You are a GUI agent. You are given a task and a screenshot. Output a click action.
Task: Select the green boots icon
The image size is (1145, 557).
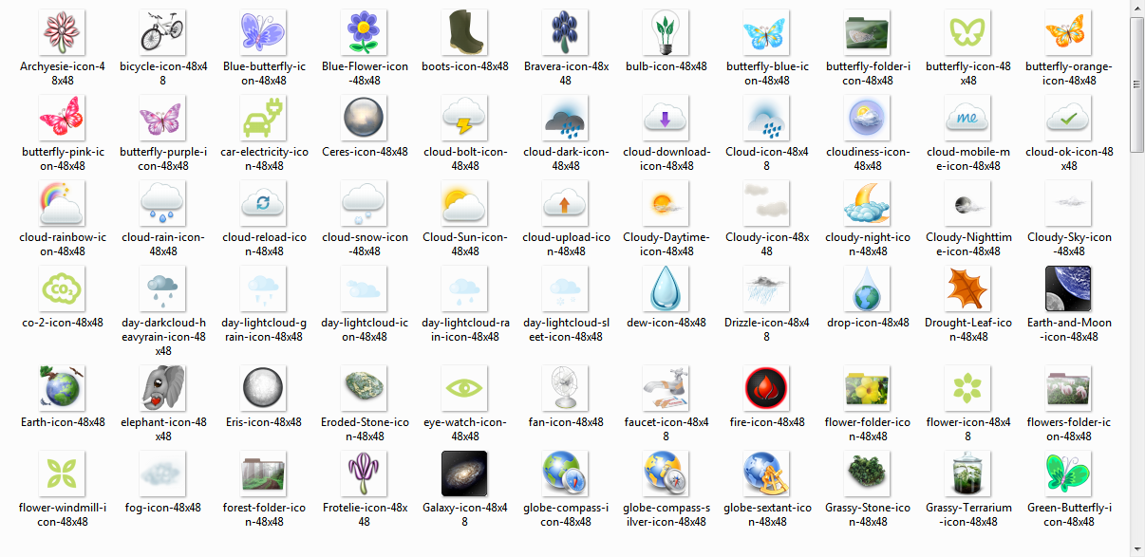465,33
